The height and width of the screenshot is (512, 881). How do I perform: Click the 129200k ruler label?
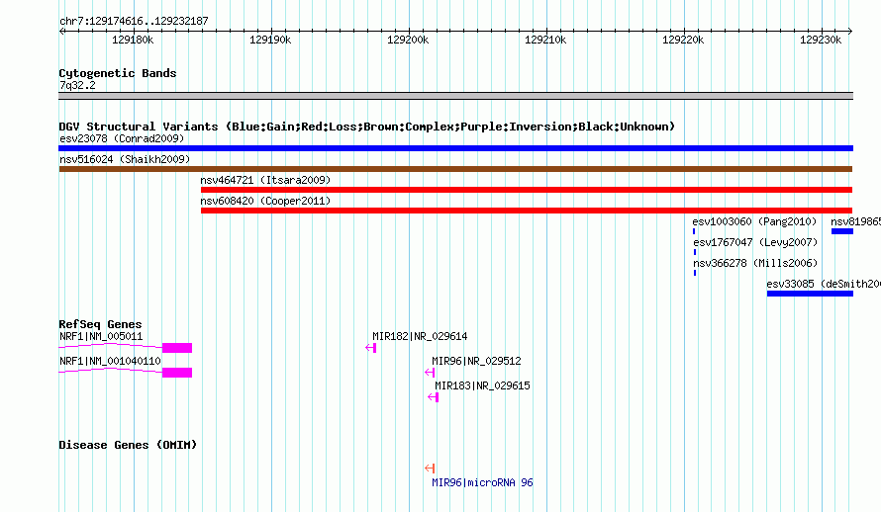pyautogui.click(x=408, y=40)
